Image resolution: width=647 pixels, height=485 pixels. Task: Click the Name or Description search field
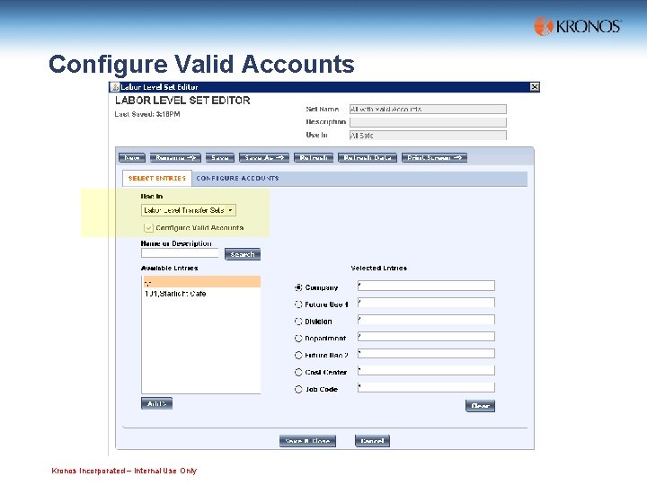180,253
